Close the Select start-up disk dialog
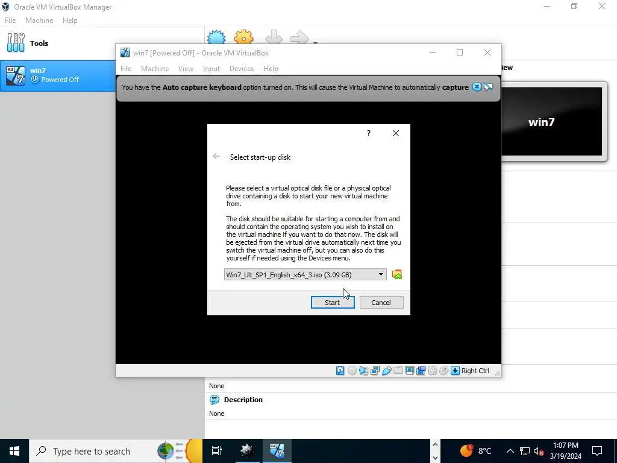This screenshot has width=617, height=463. point(396,133)
